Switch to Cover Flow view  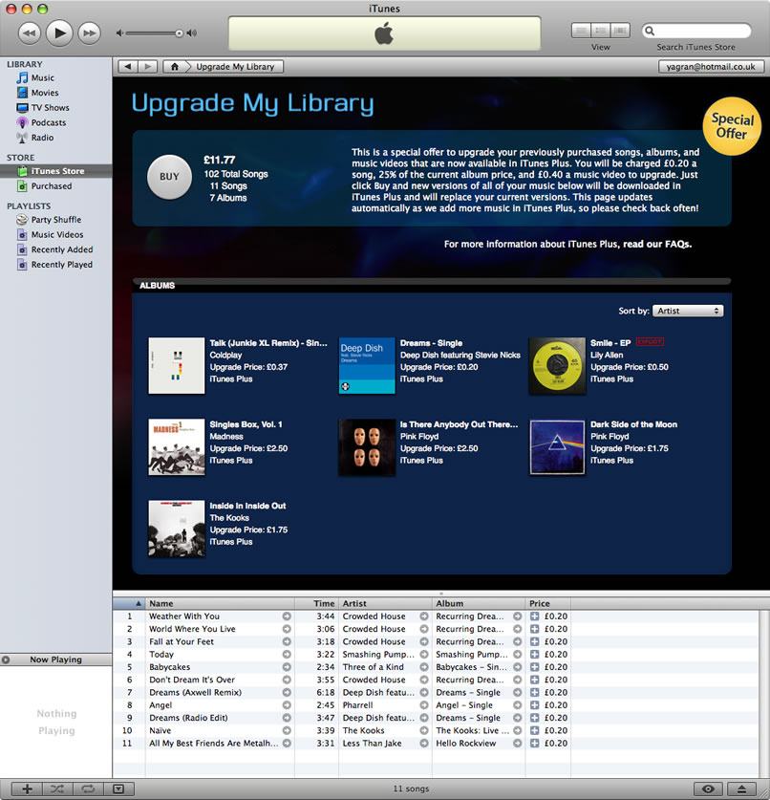[620, 31]
